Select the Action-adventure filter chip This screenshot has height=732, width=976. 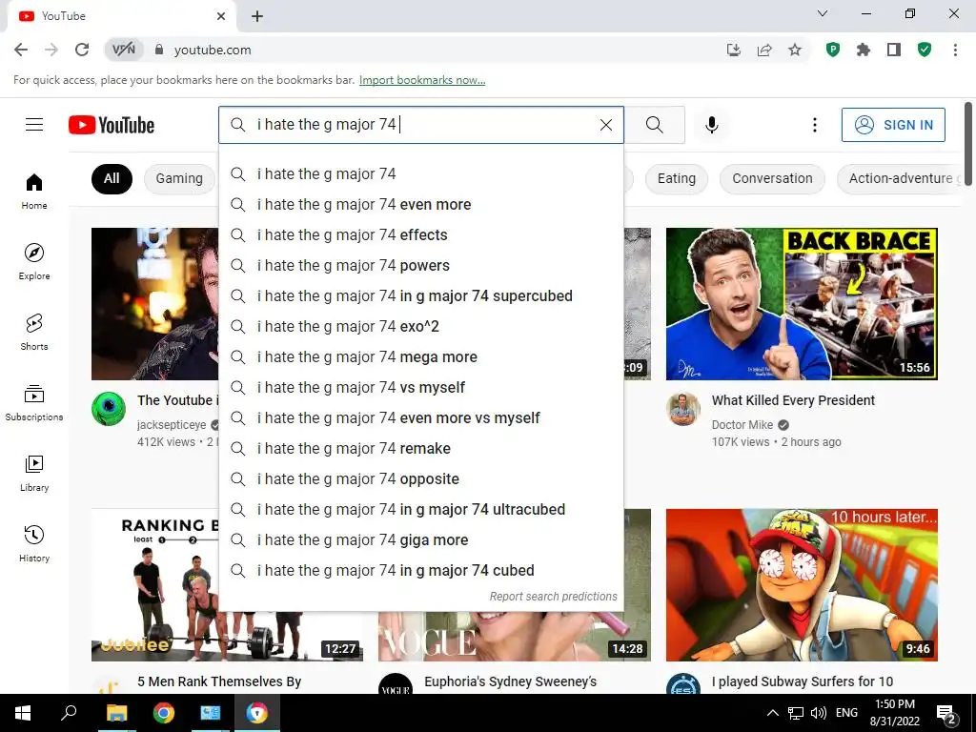902,178
